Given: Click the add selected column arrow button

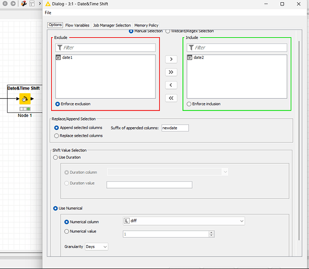Looking at the screenshot, I should [171, 59].
